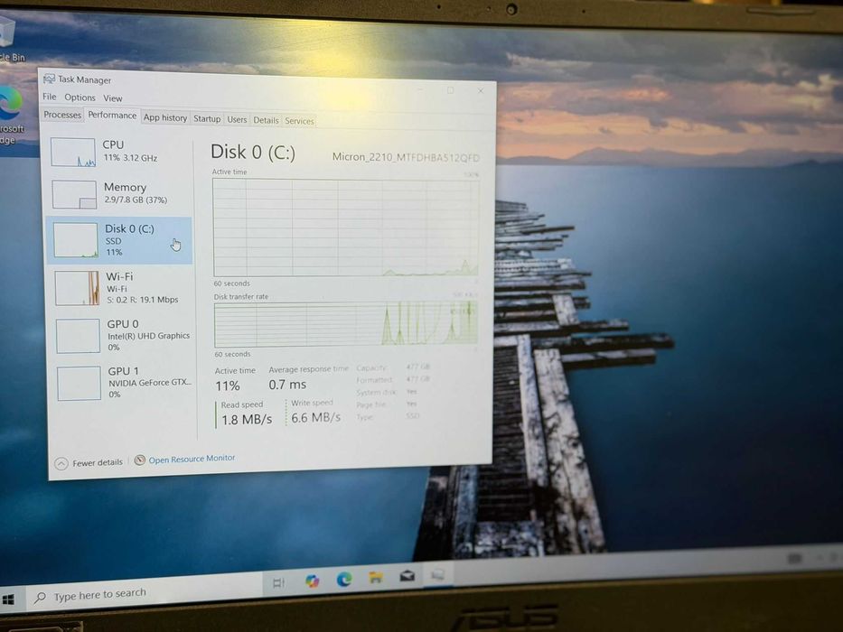Click the Task Manager title bar icon

click(x=49, y=79)
